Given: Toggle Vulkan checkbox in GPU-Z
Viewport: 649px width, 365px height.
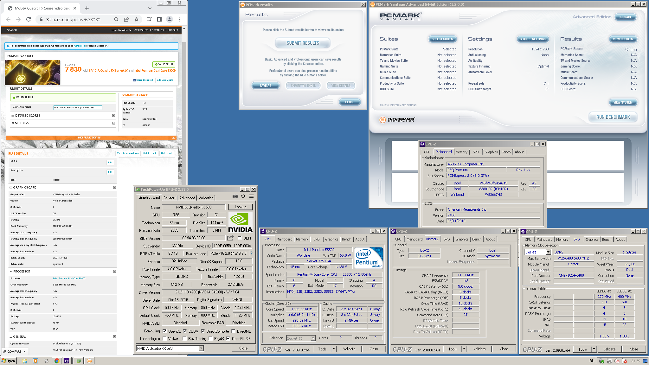Looking at the screenshot, I should [164, 338].
